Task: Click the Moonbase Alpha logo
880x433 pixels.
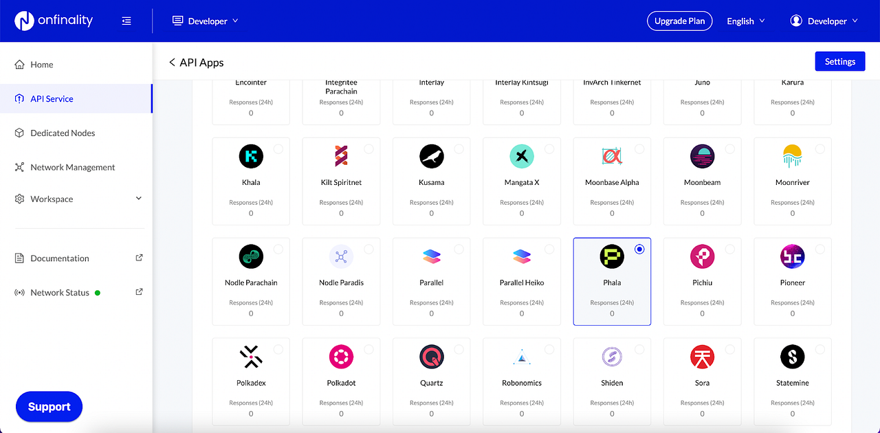Action: pyautogui.click(x=612, y=157)
